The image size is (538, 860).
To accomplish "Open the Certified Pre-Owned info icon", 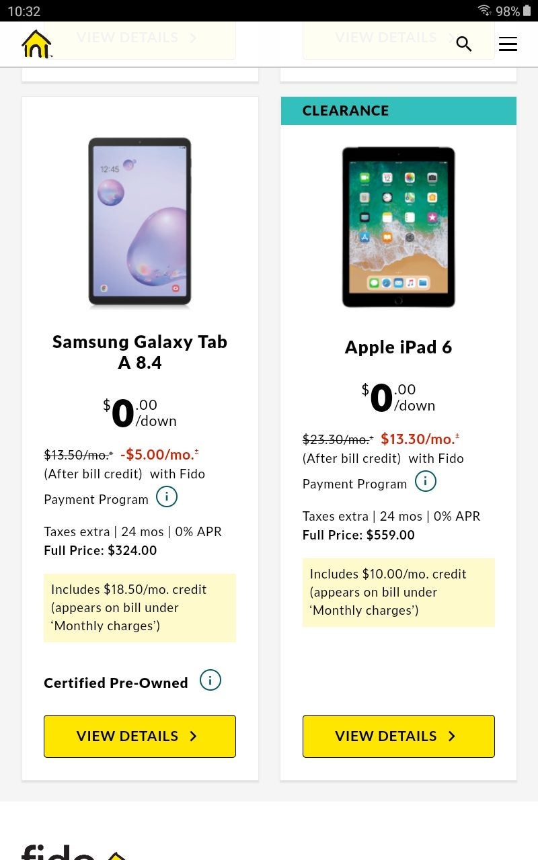I will pyautogui.click(x=210, y=680).
